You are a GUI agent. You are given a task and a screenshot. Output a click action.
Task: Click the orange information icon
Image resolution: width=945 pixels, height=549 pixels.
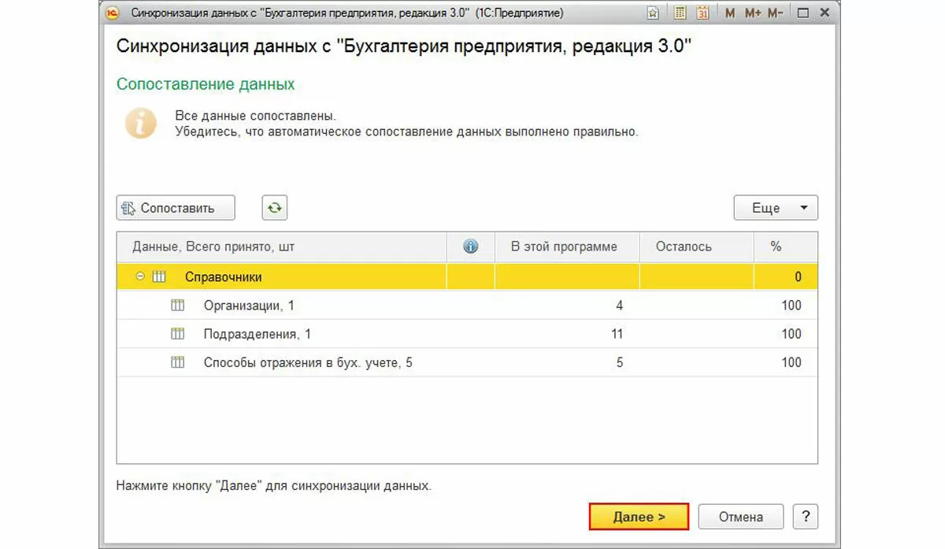click(141, 124)
